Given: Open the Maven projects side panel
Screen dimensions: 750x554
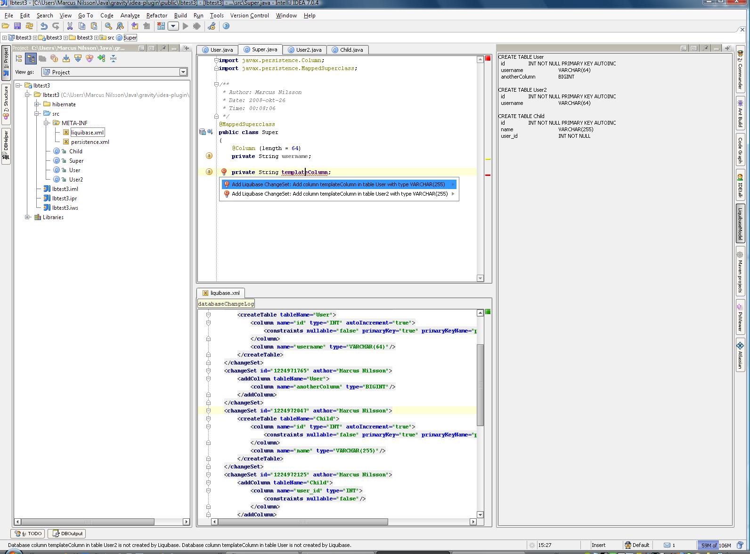Looking at the screenshot, I should [740, 271].
